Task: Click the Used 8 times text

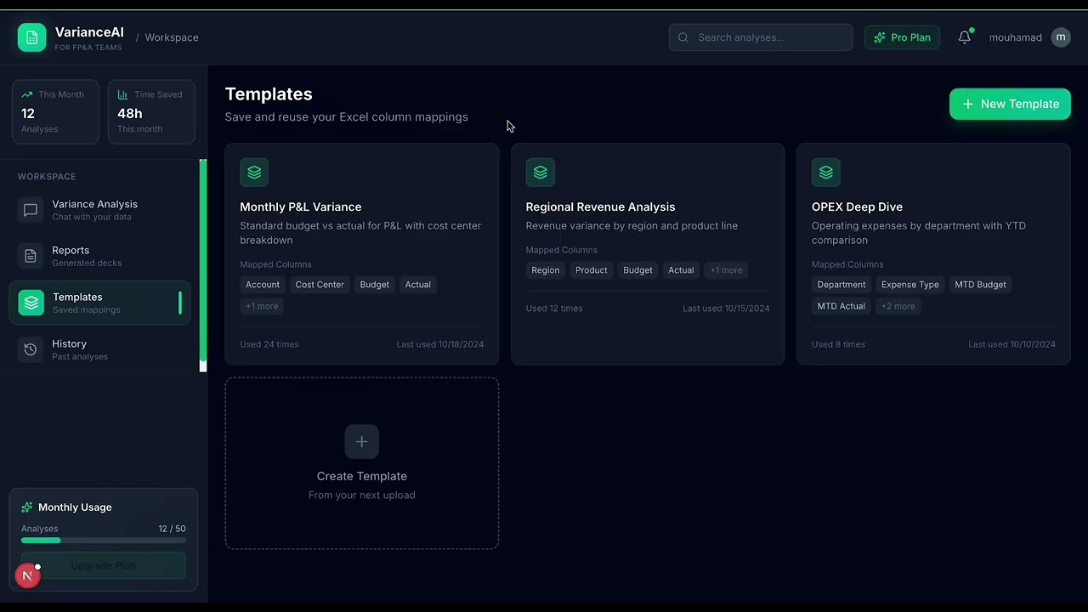Action: 838,344
